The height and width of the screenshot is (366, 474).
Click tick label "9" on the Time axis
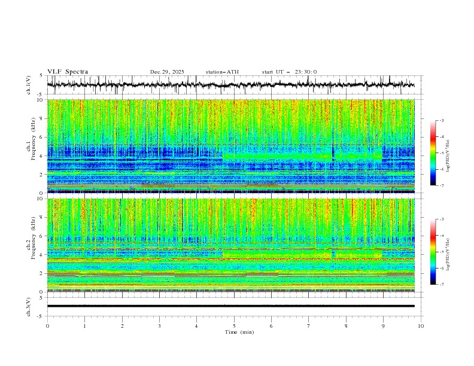[383, 326]
